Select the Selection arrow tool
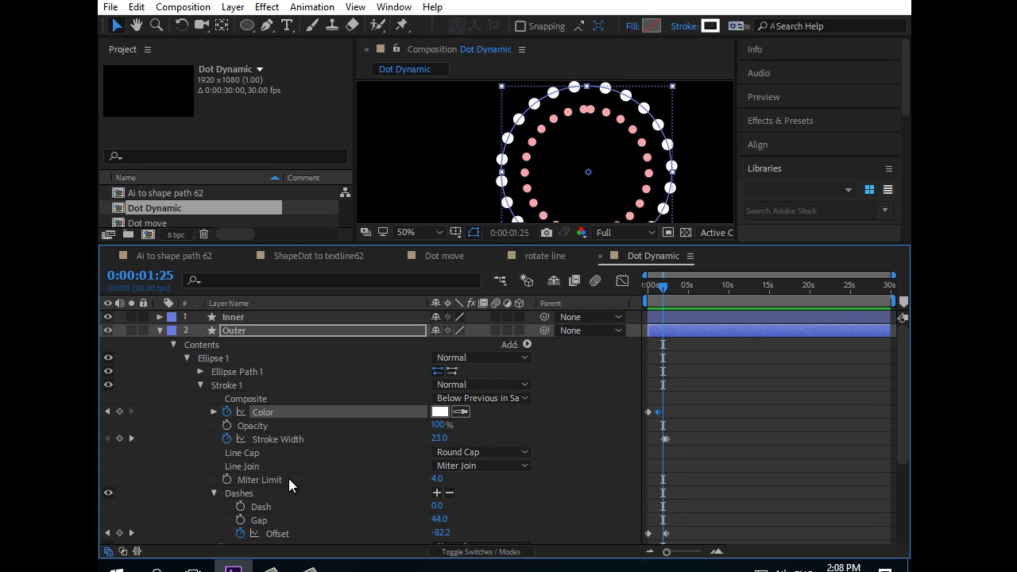1017x572 pixels. point(116,25)
